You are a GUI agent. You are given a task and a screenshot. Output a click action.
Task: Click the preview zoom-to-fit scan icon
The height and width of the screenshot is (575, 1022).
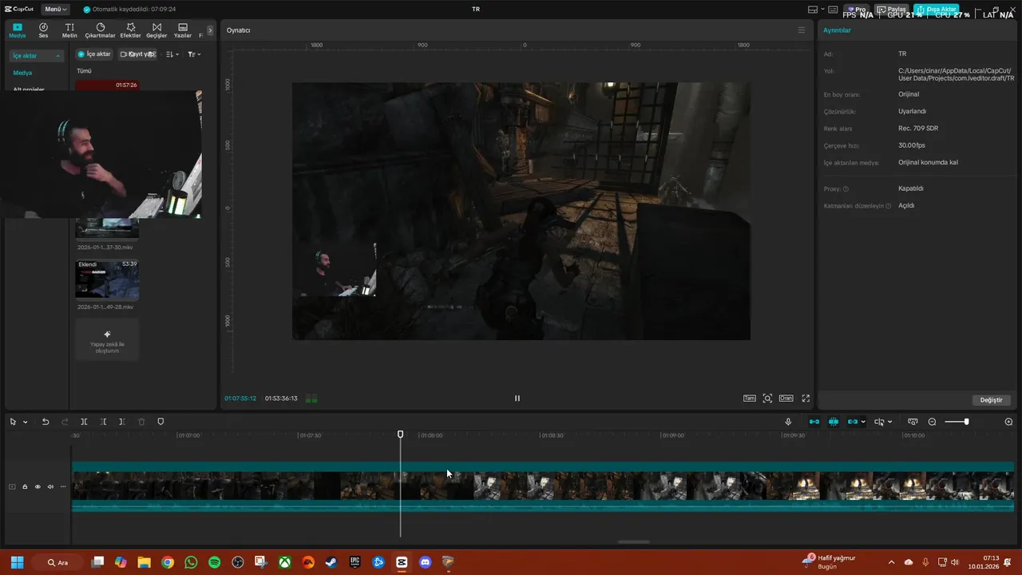click(x=767, y=398)
